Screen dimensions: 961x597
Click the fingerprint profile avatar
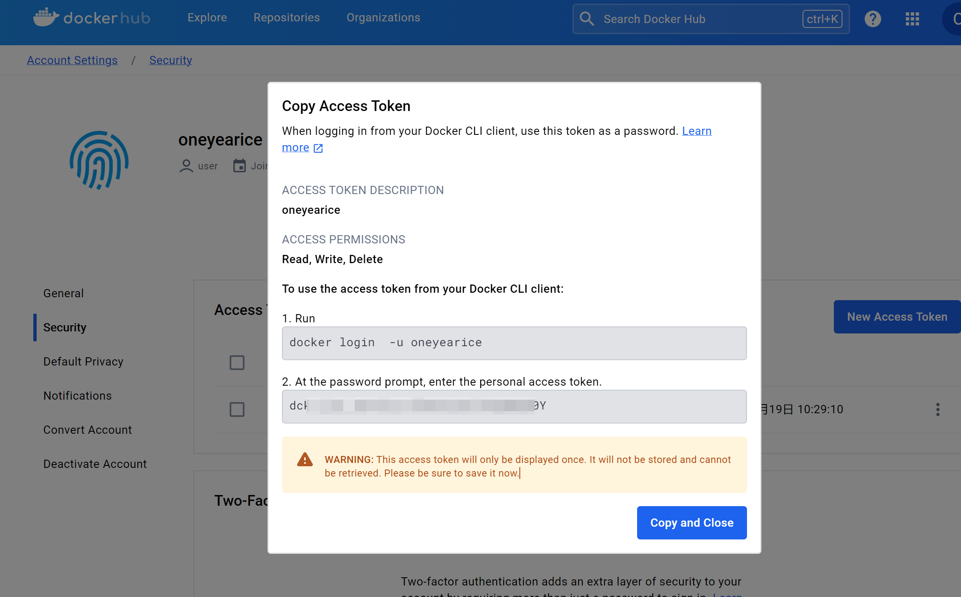pos(99,160)
